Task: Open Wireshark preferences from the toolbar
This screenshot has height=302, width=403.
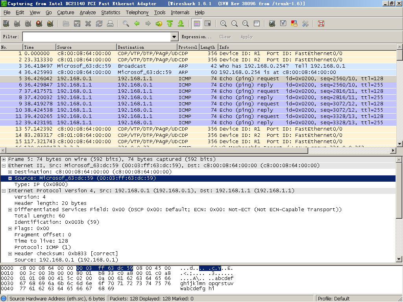Action: [305, 24]
